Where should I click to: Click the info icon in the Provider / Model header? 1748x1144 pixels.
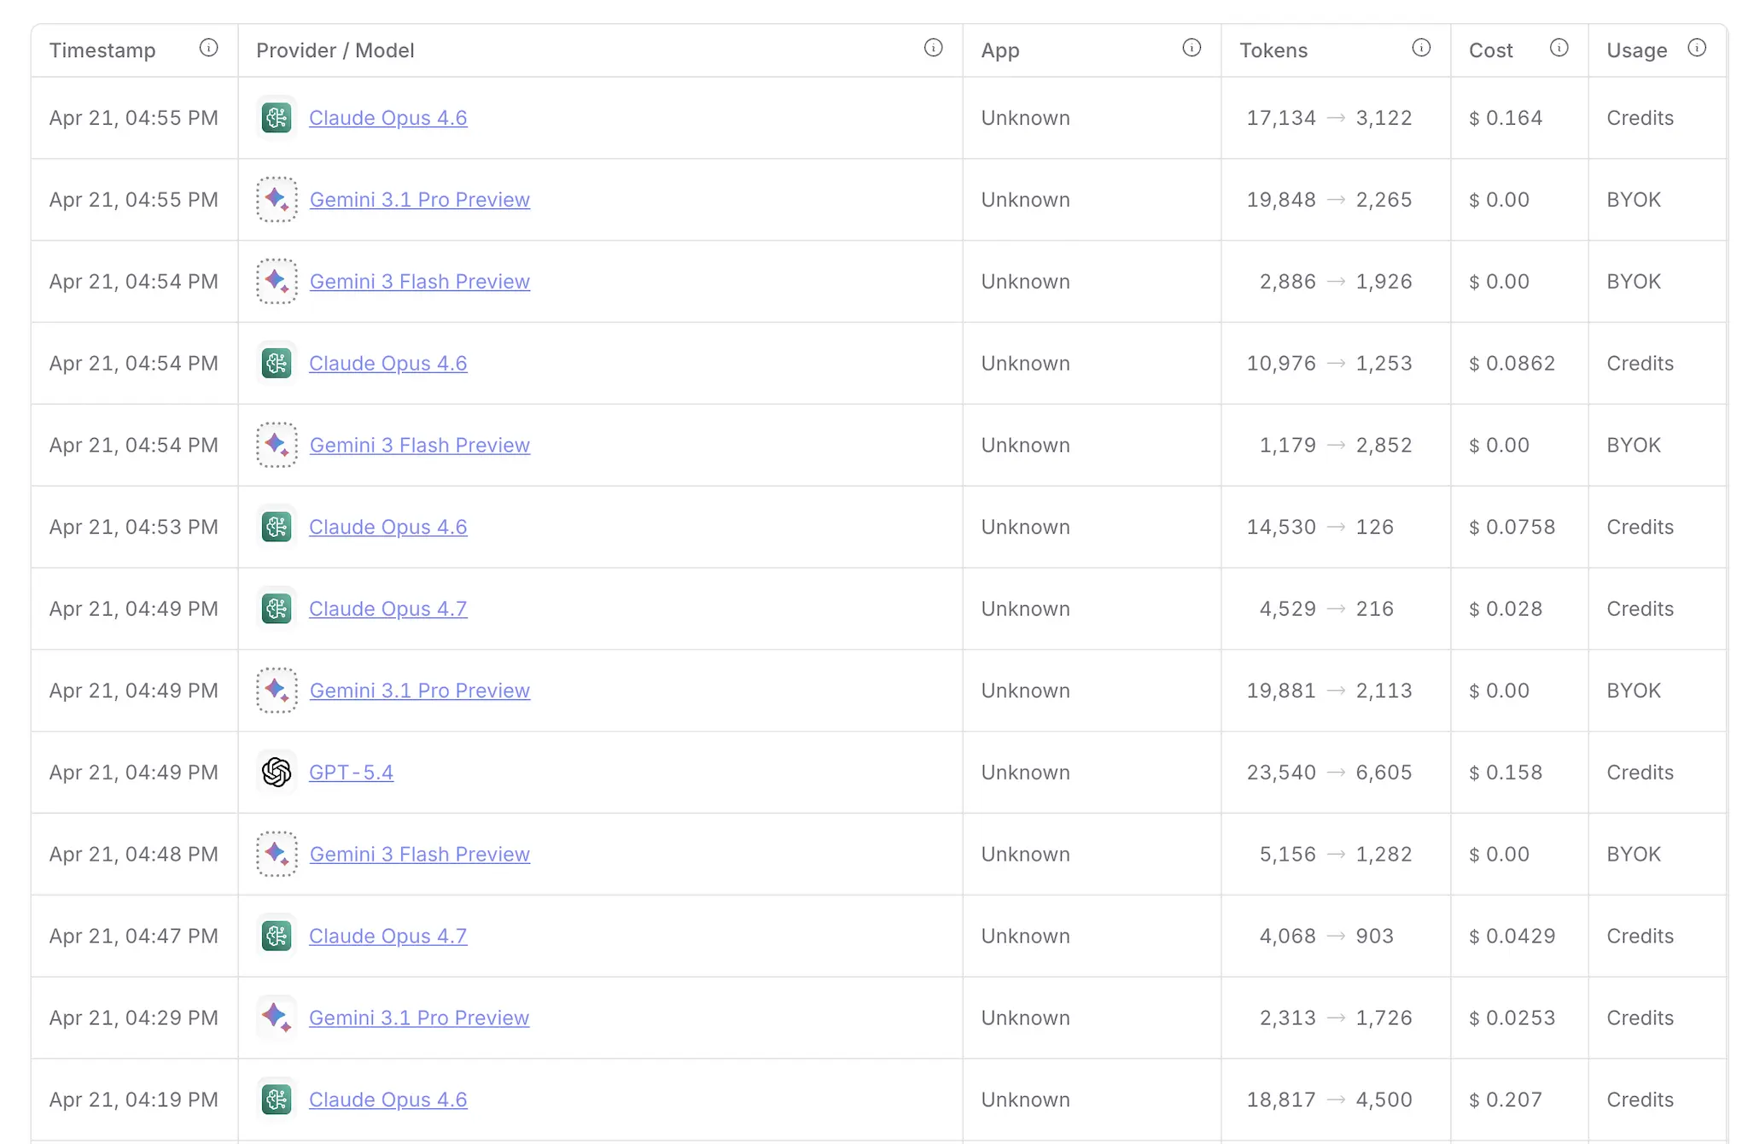[x=933, y=49]
